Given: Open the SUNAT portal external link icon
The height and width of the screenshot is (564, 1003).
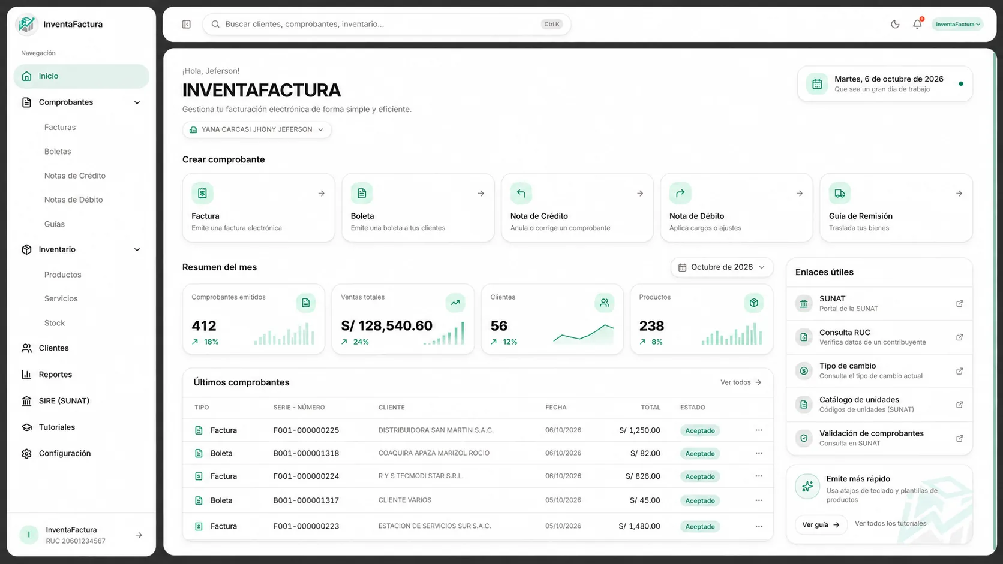Looking at the screenshot, I should 960,304.
